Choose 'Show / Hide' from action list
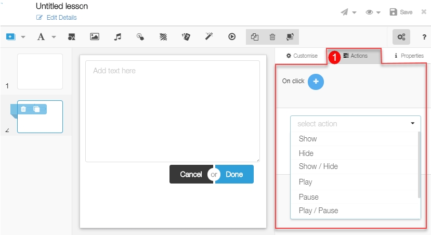The image size is (431, 235). click(x=318, y=166)
